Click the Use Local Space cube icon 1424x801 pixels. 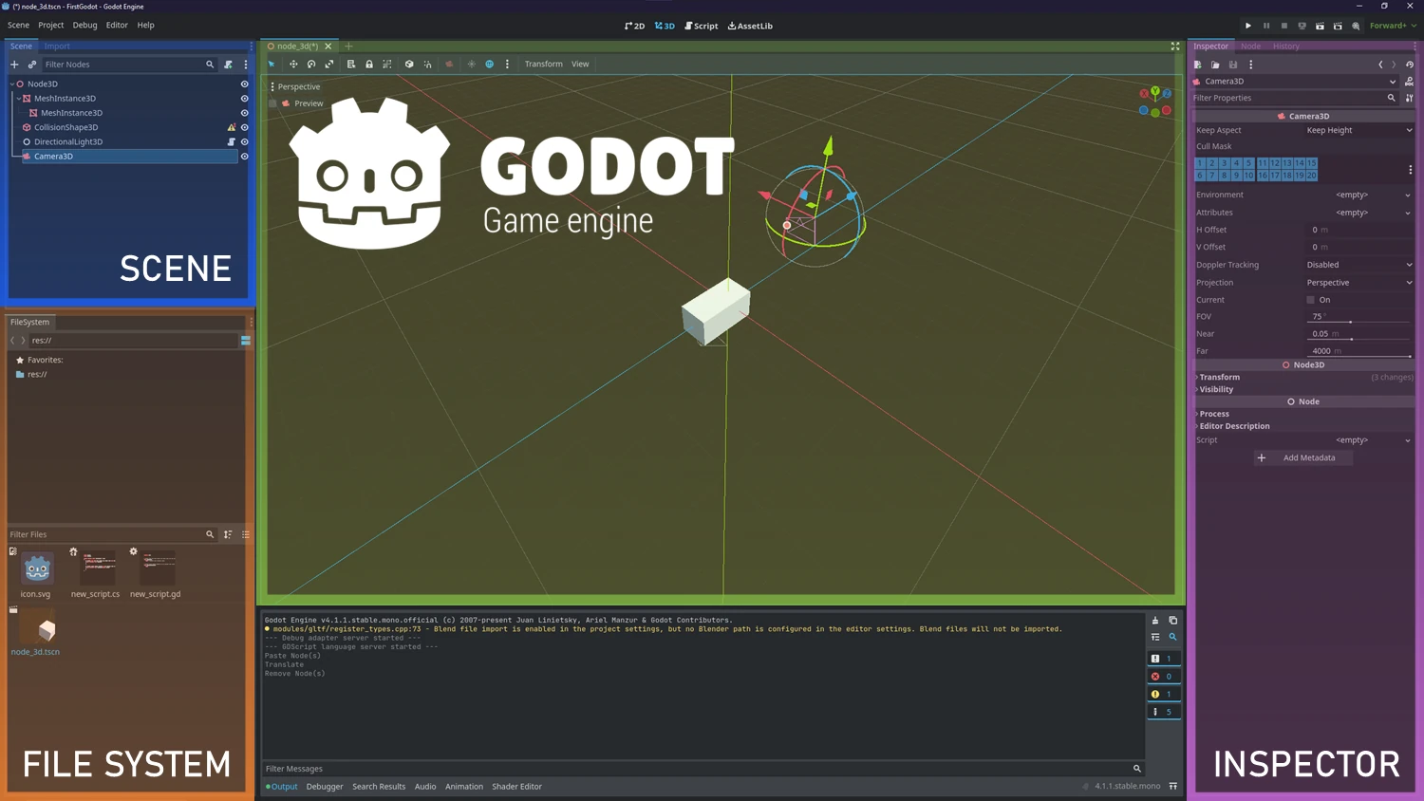[409, 65]
